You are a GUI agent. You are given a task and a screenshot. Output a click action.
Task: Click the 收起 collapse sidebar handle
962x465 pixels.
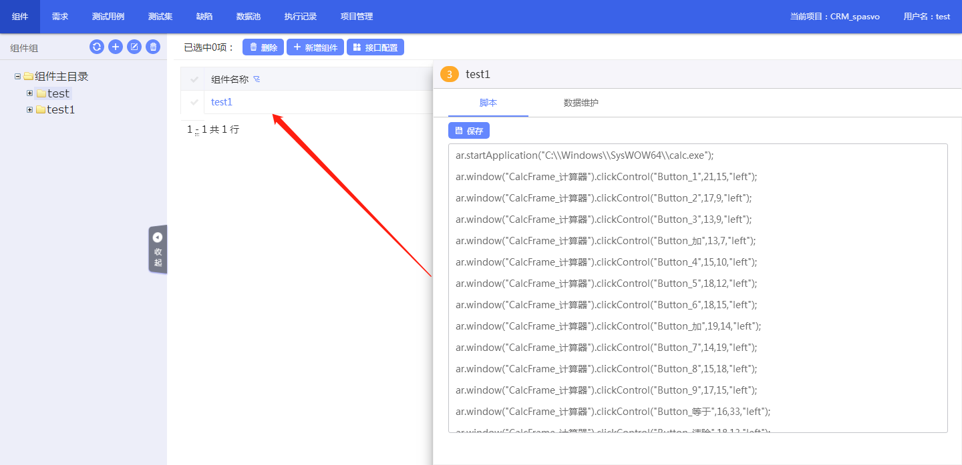pyautogui.click(x=158, y=249)
